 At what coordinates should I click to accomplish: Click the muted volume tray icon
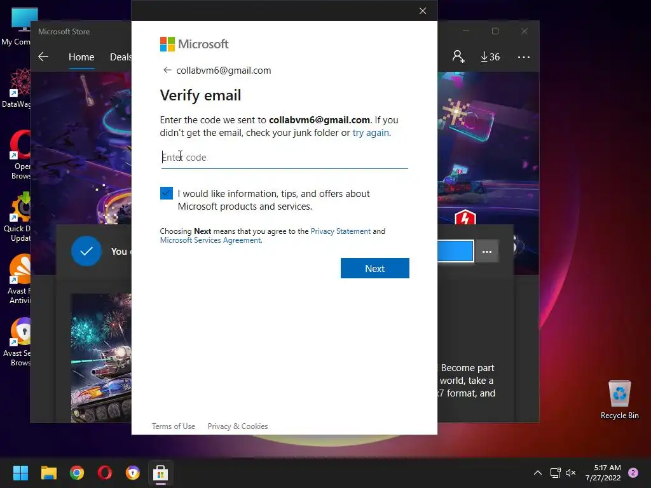click(571, 473)
